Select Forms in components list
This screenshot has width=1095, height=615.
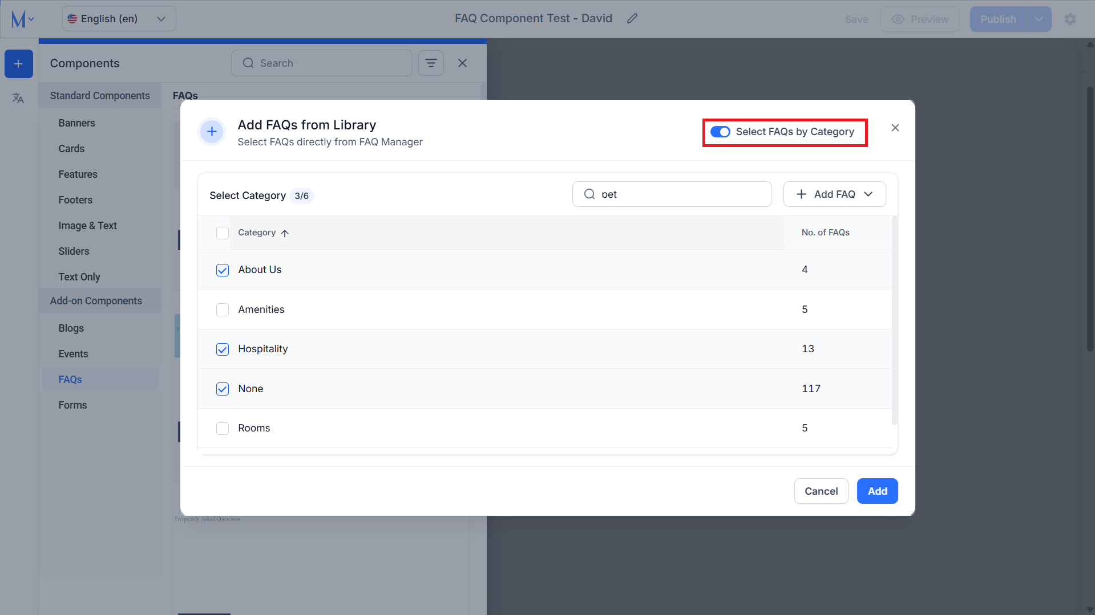(x=73, y=405)
